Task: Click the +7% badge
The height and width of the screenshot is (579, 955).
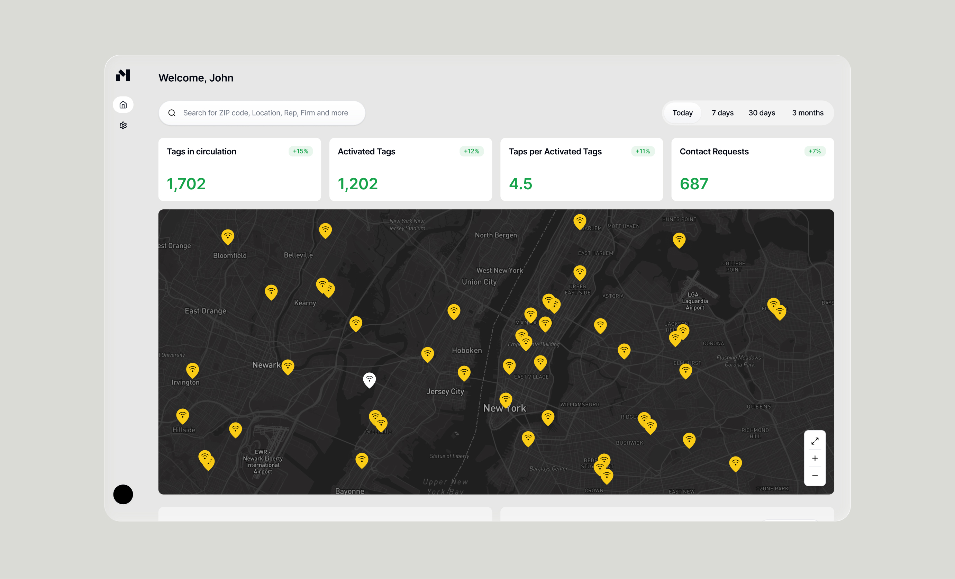Action: click(815, 151)
